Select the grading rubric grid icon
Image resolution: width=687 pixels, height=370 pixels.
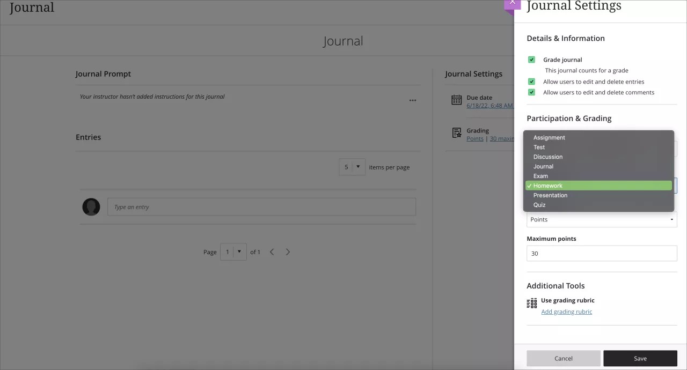pos(531,303)
